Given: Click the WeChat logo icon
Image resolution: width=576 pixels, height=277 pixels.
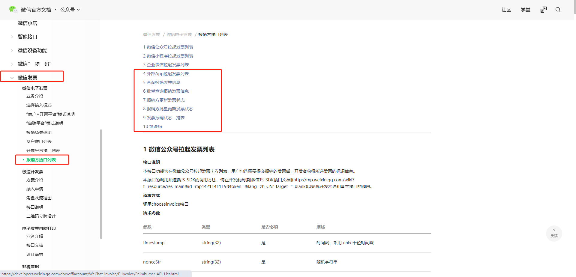Looking at the screenshot, I should coord(13,9).
